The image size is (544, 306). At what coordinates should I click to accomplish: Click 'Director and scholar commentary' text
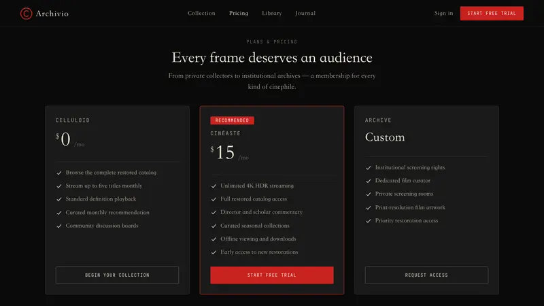[x=262, y=212]
